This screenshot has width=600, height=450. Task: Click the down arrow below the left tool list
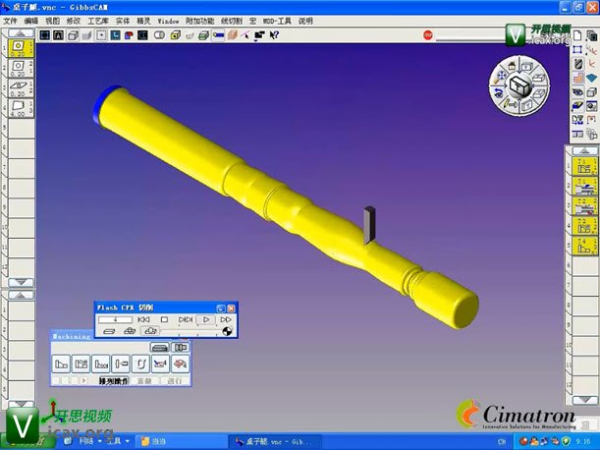point(21,283)
